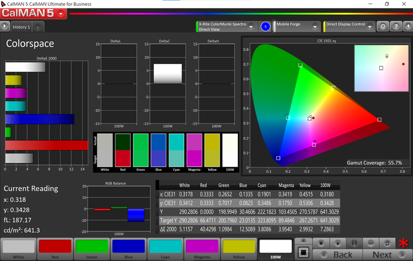The width and height of the screenshot is (413, 261).
Task: Click Red ΔE 2000 value 40.4298
Action: pos(208,229)
